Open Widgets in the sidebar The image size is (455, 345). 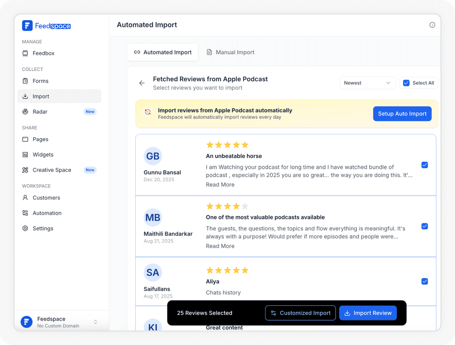click(x=59, y=155)
